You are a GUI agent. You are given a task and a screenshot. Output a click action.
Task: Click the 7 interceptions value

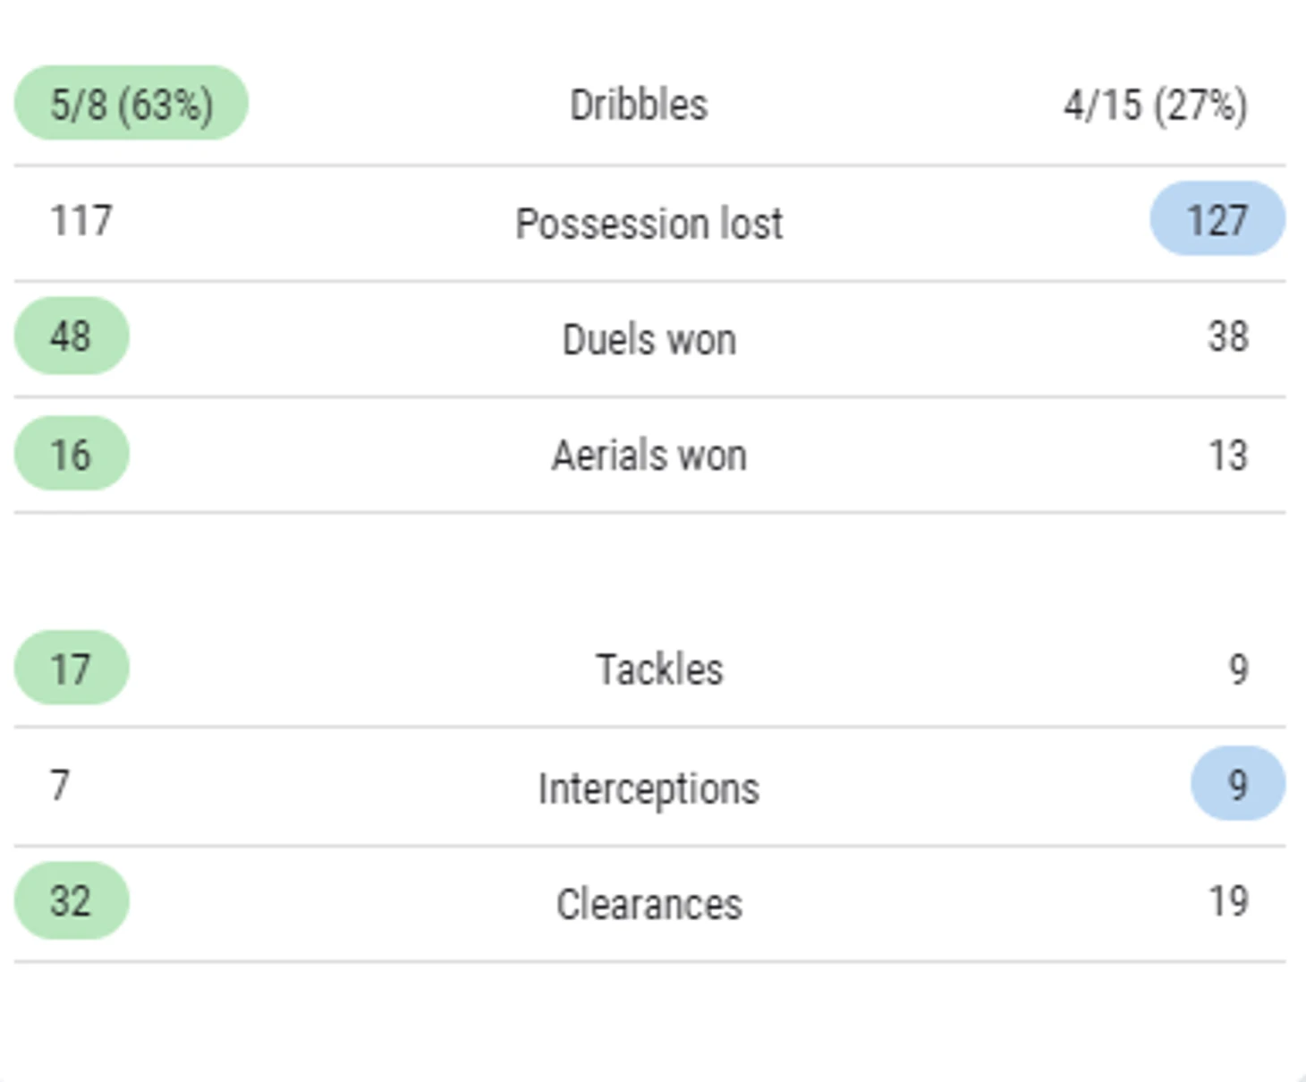[60, 785]
